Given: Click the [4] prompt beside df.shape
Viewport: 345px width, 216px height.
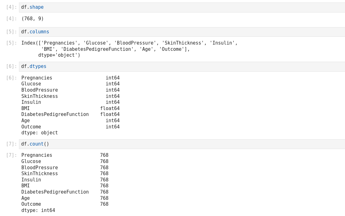Looking at the screenshot, I should point(11,7).
